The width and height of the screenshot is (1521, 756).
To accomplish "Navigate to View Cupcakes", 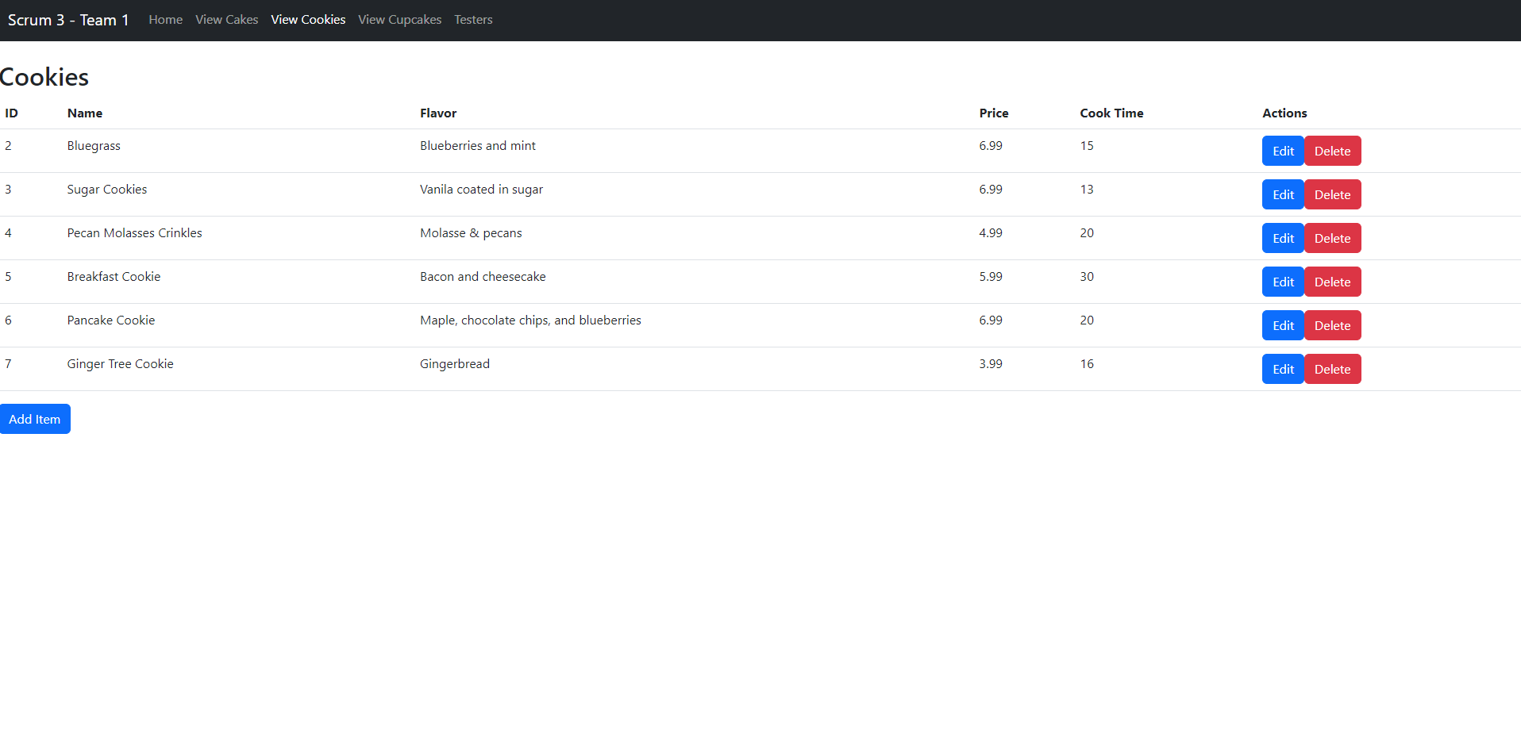I will (399, 20).
